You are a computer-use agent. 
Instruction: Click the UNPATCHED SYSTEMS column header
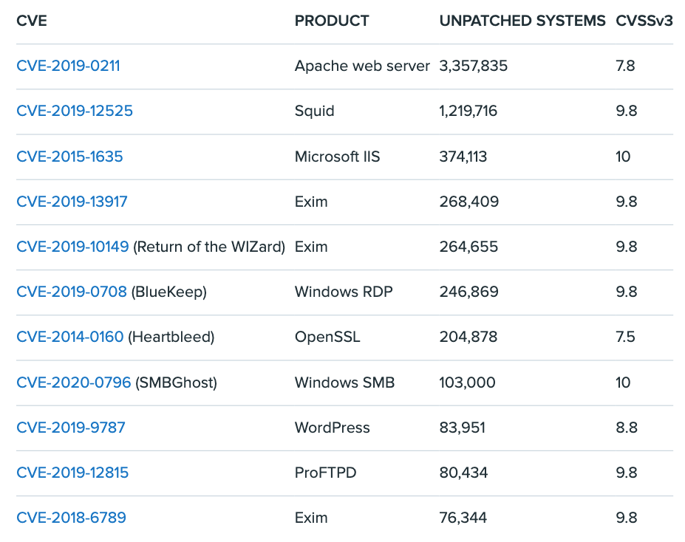click(x=522, y=21)
